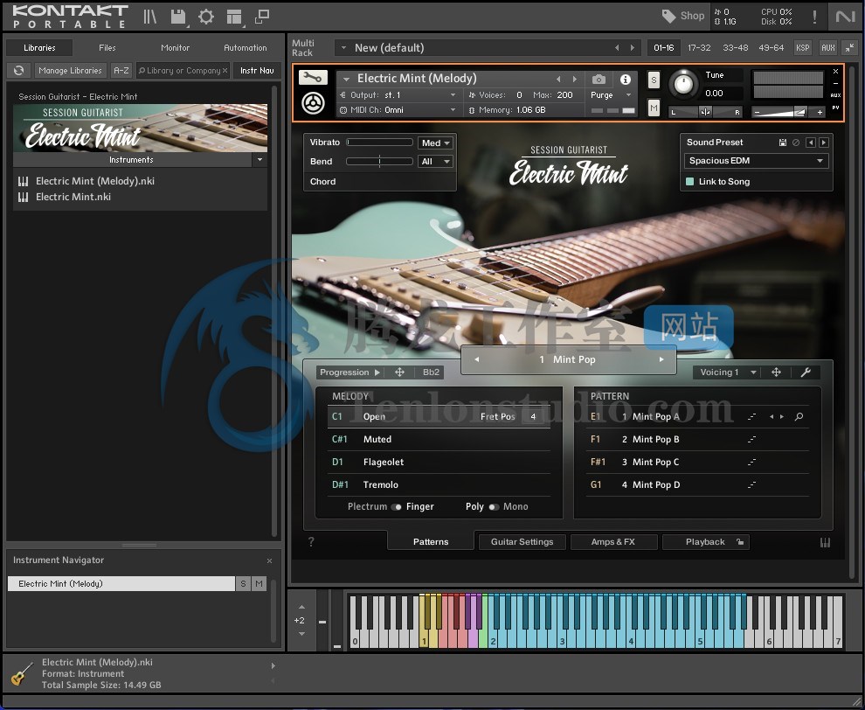Expand the Instruments dropdown in library
The height and width of the screenshot is (710, 865).
(x=259, y=159)
